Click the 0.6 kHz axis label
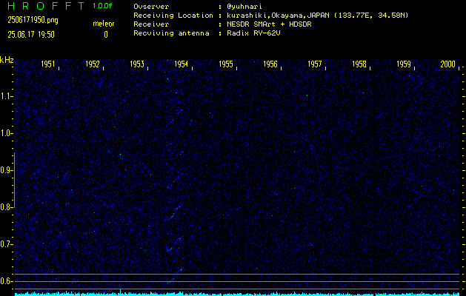This screenshot has height=296, width=466. (x=6, y=281)
